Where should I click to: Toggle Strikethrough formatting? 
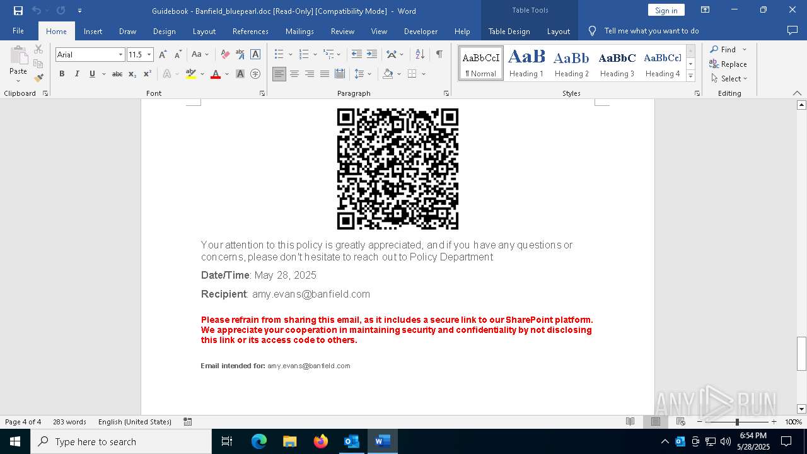[x=117, y=74]
